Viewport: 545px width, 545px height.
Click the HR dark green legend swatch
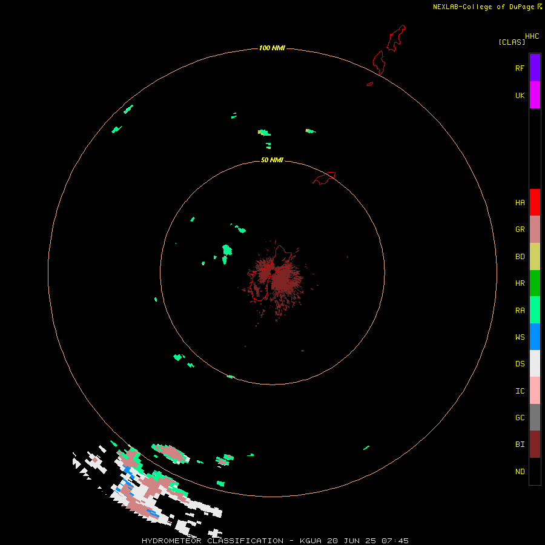click(535, 283)
